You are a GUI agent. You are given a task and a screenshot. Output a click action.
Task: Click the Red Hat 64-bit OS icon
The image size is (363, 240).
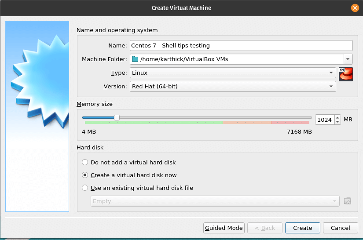pyautogui.click(x=346, y=74)
